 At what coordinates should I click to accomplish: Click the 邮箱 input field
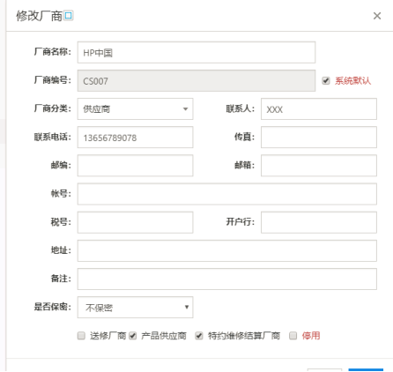[x=319, y=166]
